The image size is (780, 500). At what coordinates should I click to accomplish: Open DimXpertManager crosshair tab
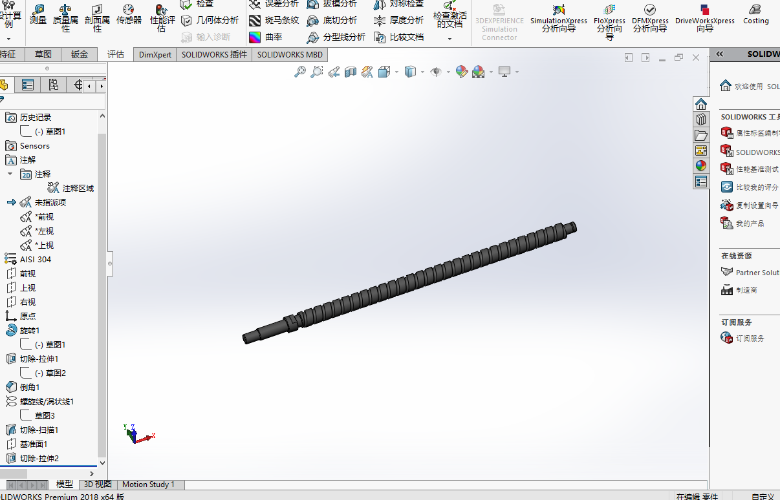point(78,85)
